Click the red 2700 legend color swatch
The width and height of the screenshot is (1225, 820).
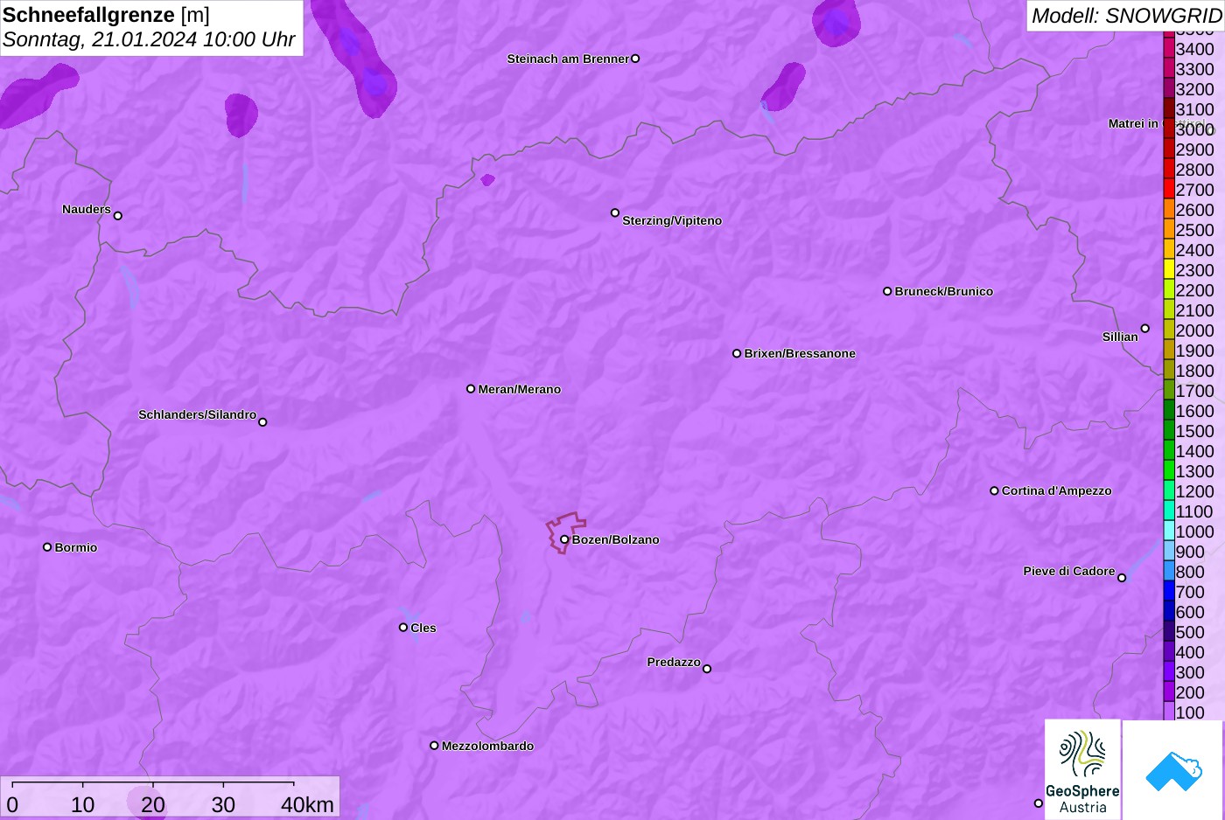coord(1169,189)
